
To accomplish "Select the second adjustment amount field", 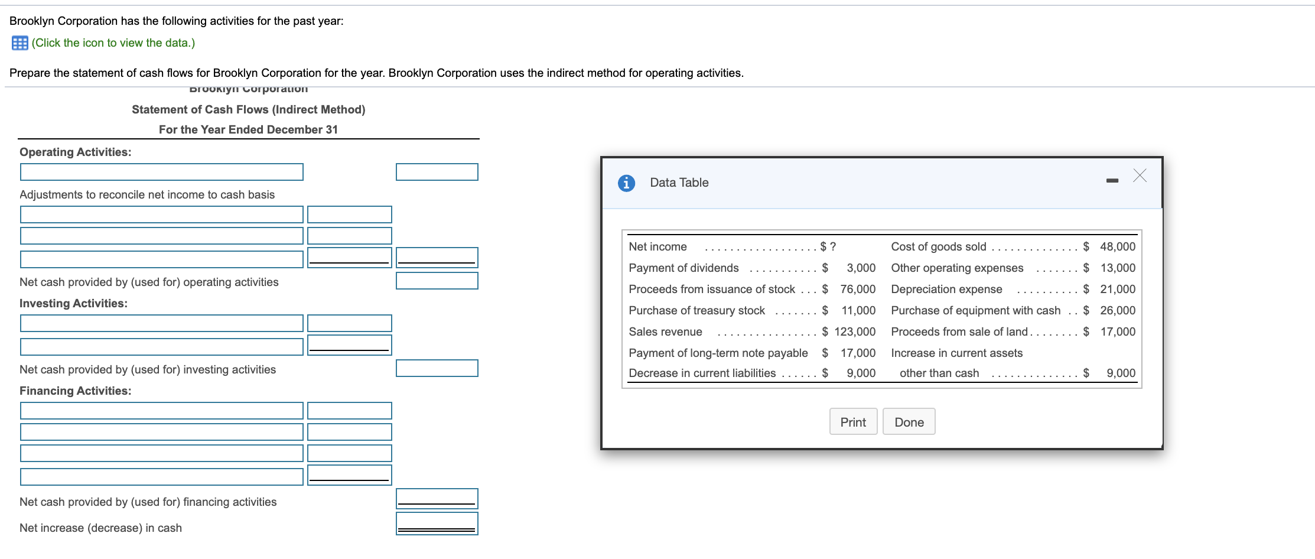I will pos(350,236).
